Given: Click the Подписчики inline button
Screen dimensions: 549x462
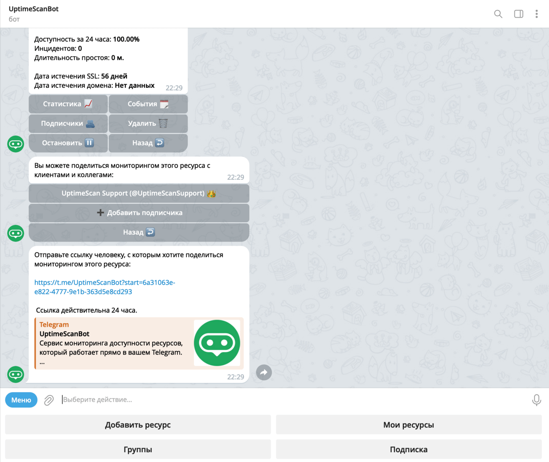Looking at the screenshot, I should click(x=68, y=124).
